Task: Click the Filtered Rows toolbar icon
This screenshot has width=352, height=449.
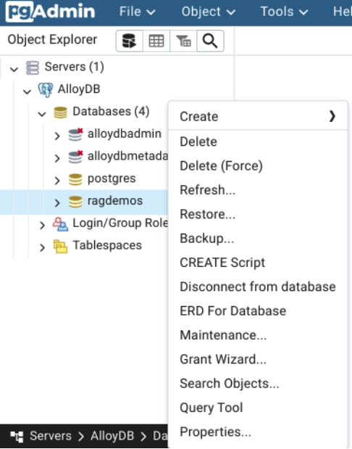Action: [183, 41]
